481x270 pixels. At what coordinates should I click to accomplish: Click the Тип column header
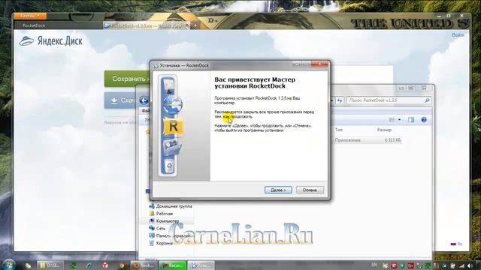339,130
